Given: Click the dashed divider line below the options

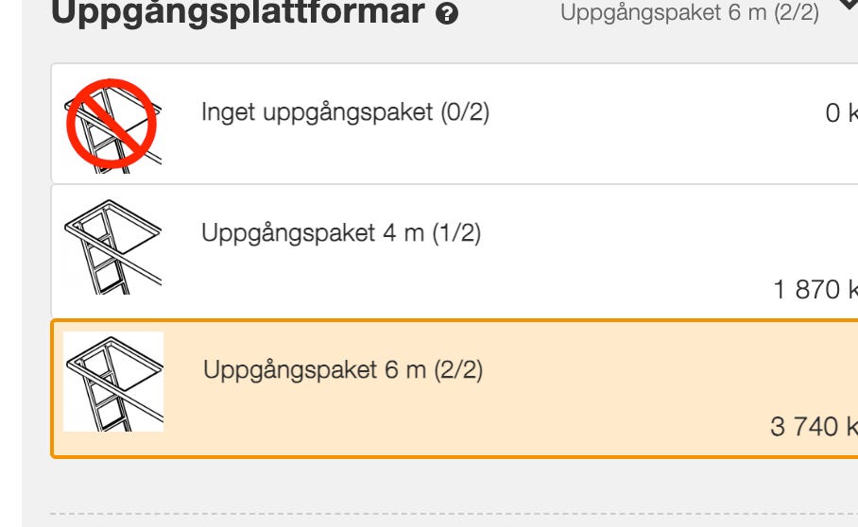Looking at the screenshot, I should point(454,515).
